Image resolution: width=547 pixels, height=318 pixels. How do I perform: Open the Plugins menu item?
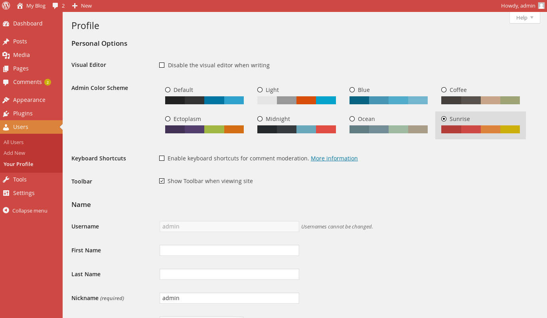tap(31, 113)
